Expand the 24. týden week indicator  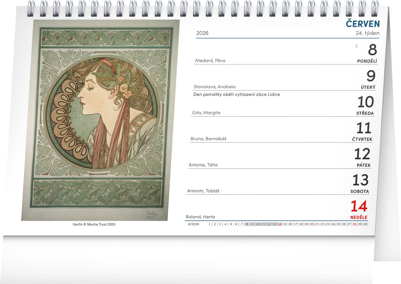pyautogui.click(x=368, y=33)
